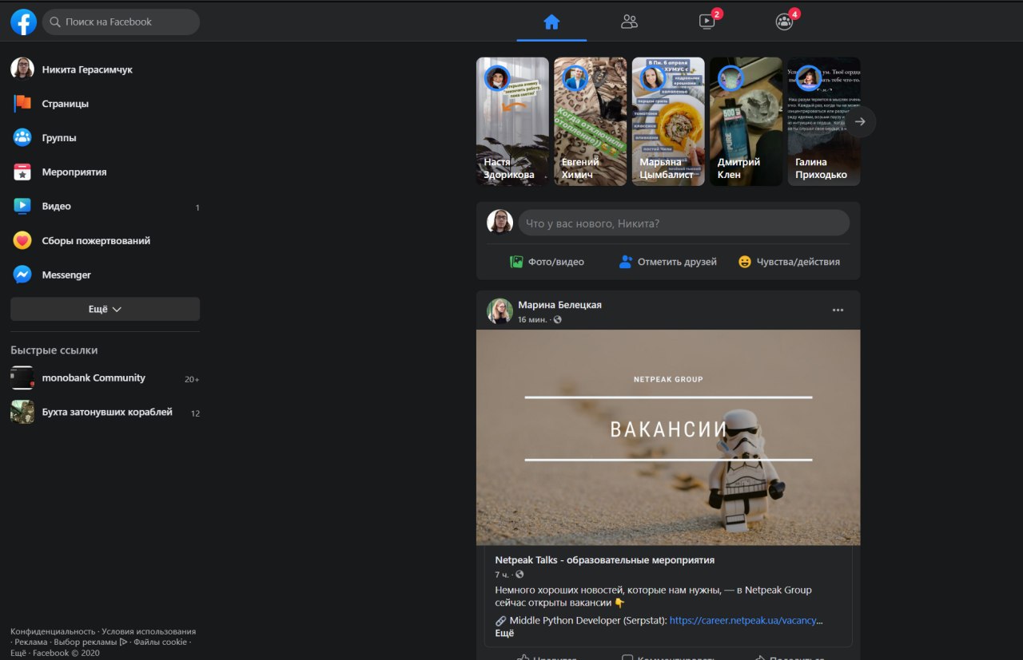Viewport: 1023px width, 660px height.
Task: Open Конфиденциальность footer link
Action: click(x=53, y=631)
